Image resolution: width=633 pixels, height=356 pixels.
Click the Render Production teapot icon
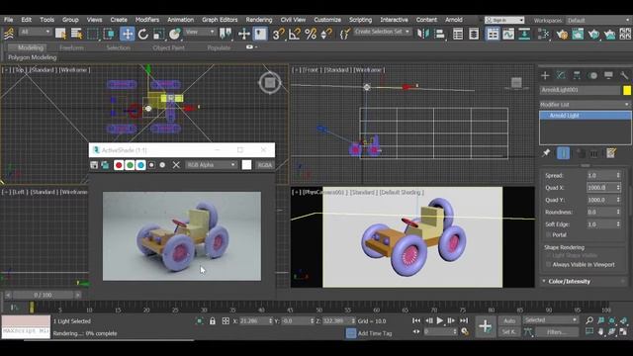[593, 34]
